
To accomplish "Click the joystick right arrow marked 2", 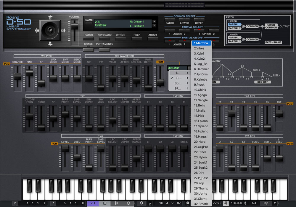I will pyautogui.click(x=63, y=30).
